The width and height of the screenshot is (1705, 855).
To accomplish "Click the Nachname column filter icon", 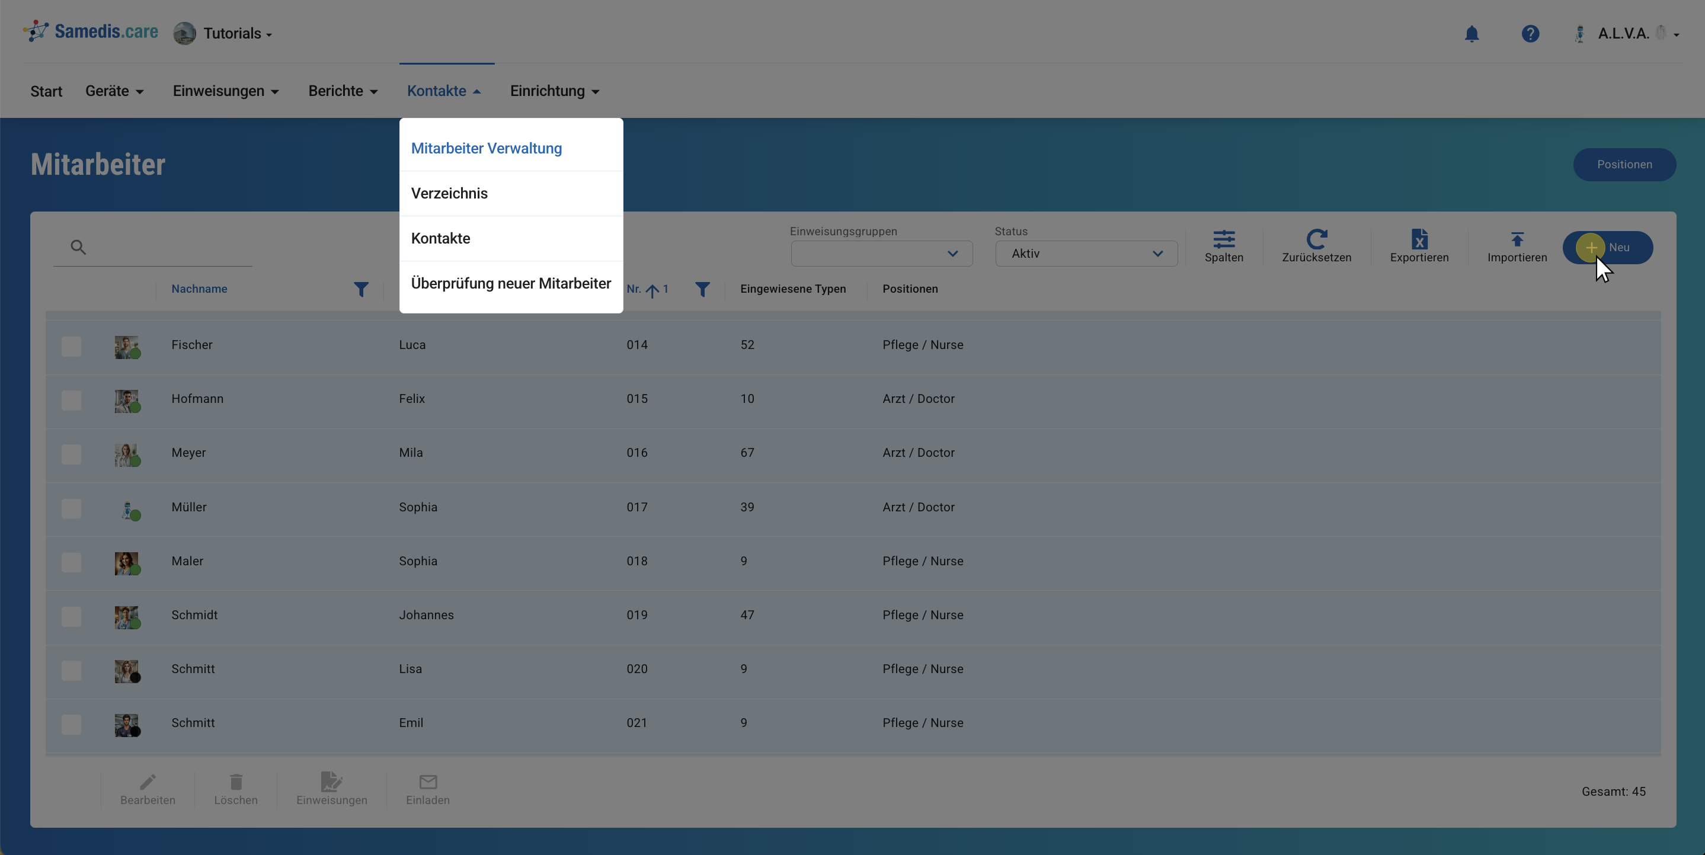I will tap(361, 289).
